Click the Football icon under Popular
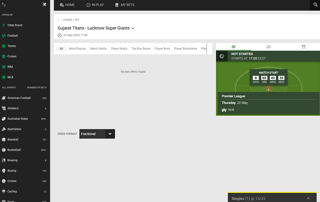This screenshot has width=320, height=202. point(4,36)
